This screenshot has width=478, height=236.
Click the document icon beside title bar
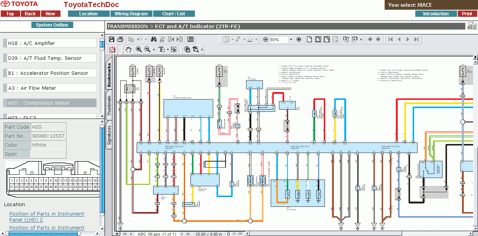coord(472,26)
